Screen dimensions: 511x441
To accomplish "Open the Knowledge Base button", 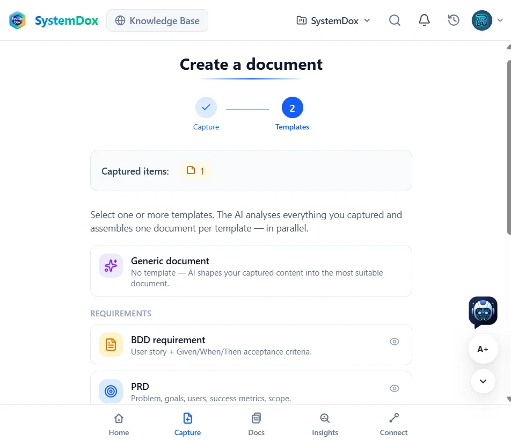I will point(157,20).
